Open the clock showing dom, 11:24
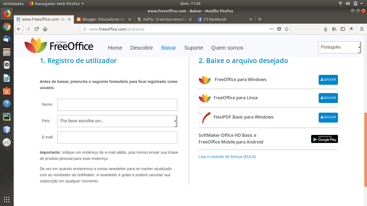Screen dimensions: 367x206 190,3
